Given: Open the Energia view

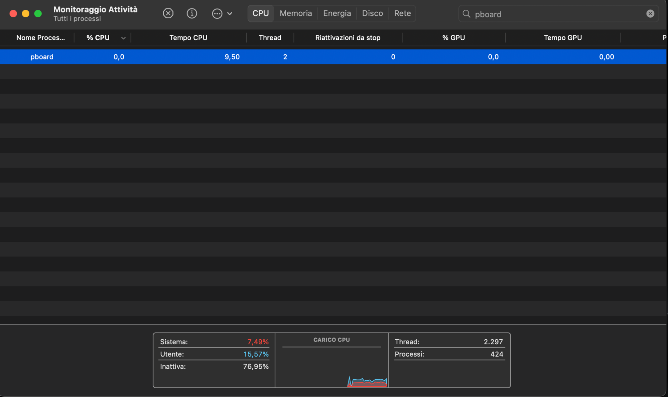Looking at the screenshot, I should 337,13.
